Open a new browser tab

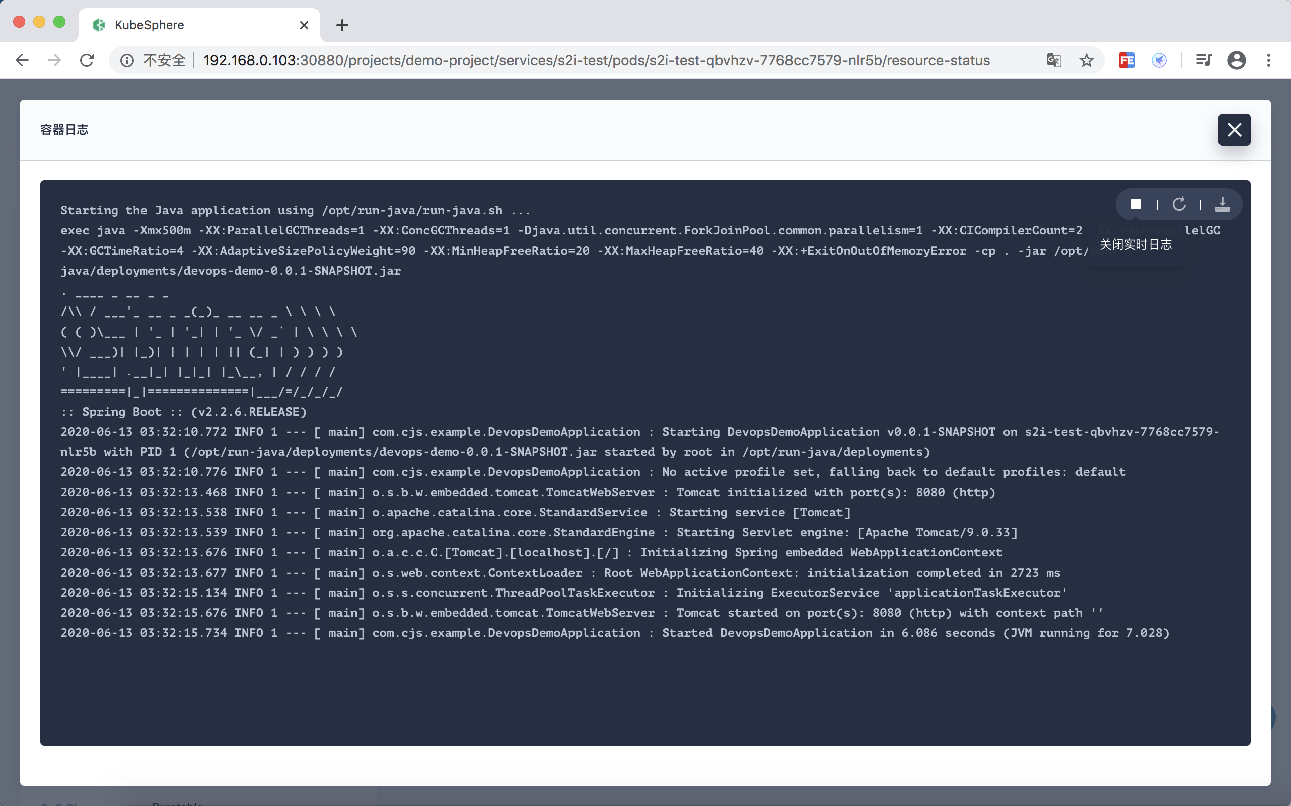342,25
